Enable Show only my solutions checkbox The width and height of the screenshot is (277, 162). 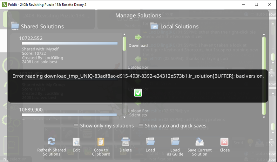pyautogui.click(x=76, y=125)
